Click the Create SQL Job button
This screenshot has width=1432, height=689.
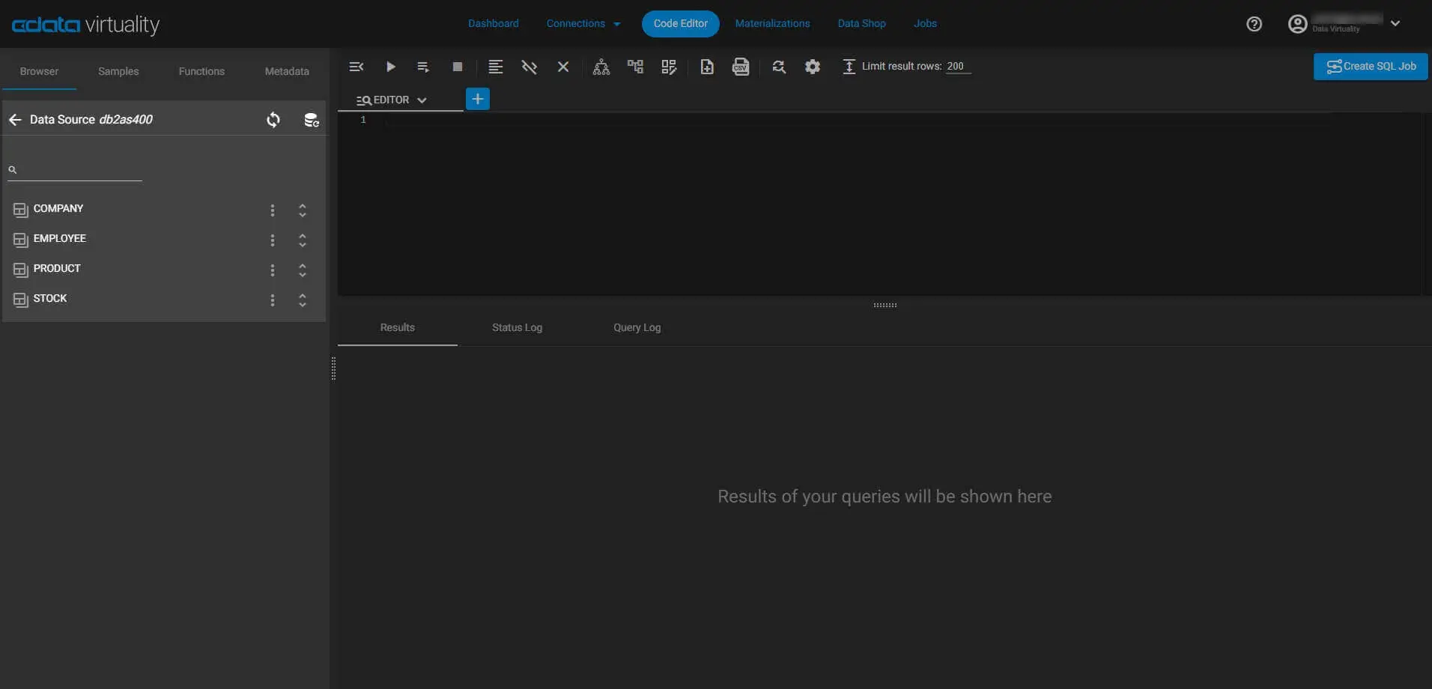point(1370,66)
